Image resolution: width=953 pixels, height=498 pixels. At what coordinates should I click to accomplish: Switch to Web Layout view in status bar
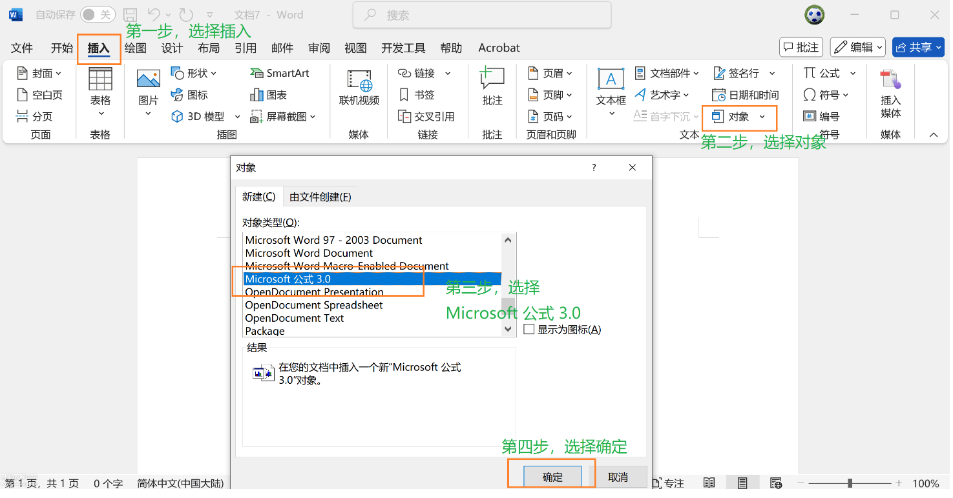click(x=776, y=483)
